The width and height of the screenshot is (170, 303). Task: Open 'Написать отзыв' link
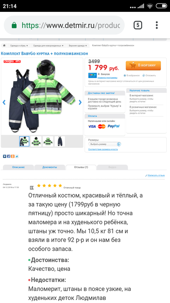pyautogui.click(x=155, y=176)
